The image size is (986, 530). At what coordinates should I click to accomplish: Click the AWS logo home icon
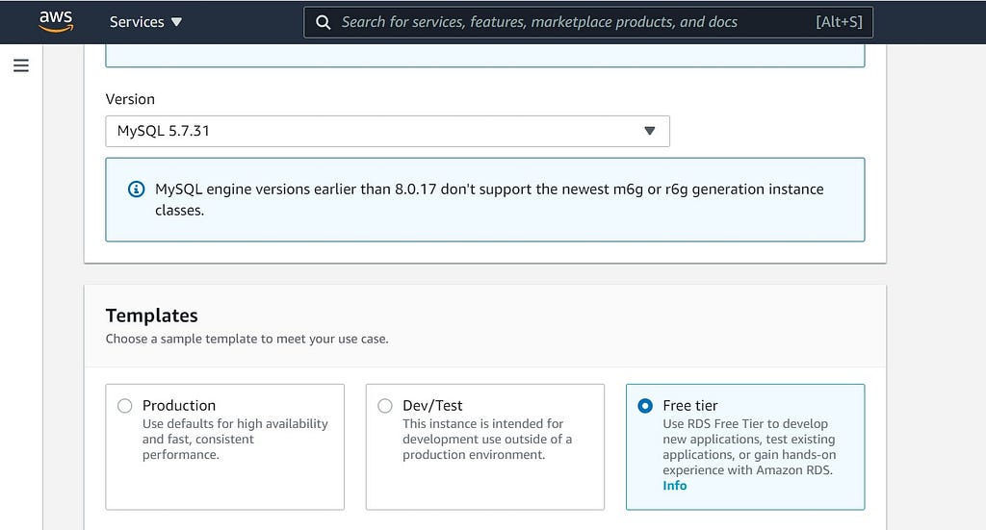click(56, 21)
